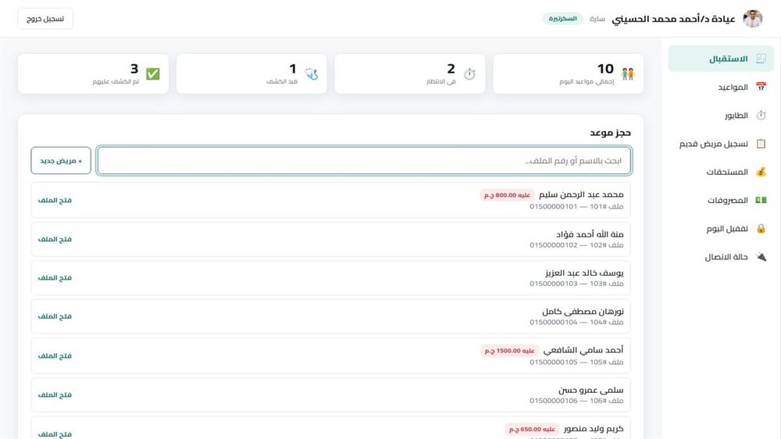Viewport: 781px width, 439px height.
Task: Open file for منة الله أحمد فؤاد
Action: click(x=55, y=239)
